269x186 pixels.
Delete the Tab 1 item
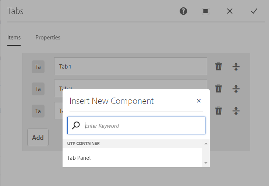219,67
